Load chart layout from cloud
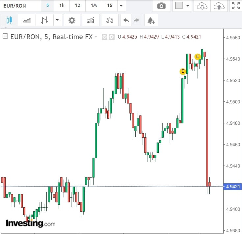Image resolution: width=242 pixels, height=234 pixels. 202,6
